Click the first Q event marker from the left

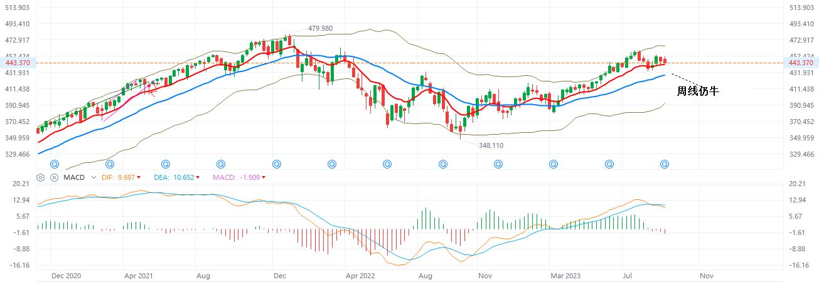pos(55,164)
